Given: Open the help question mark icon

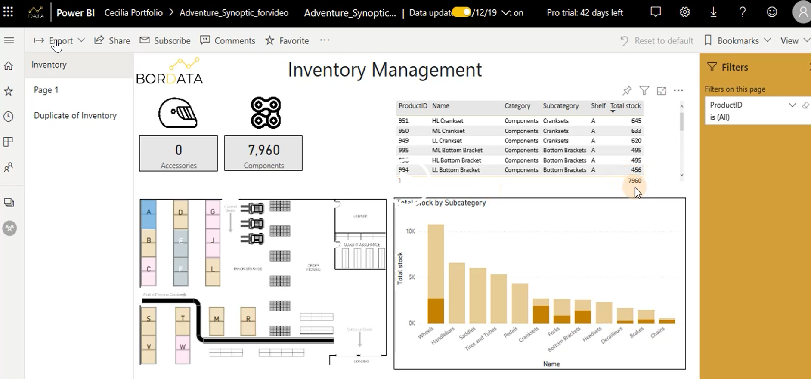Looking at the screenshot, I should click(x=743, y=12).
